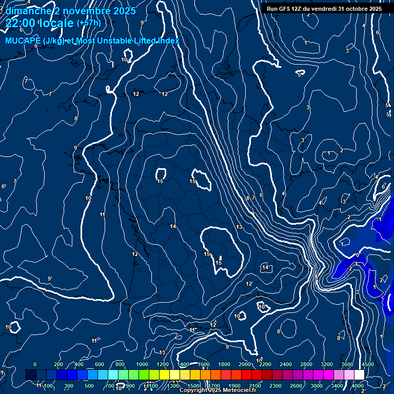Click the bright yellow 1300 J/kg legend swatch
The height and width of the screenshot is (394, 394).
pyautogui.click(x=164, y=375)
